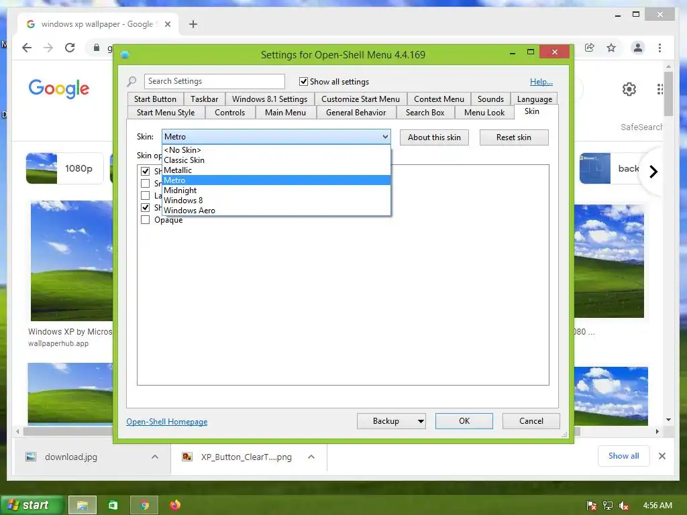Choose Classic Skin from the list

point(276,160)
